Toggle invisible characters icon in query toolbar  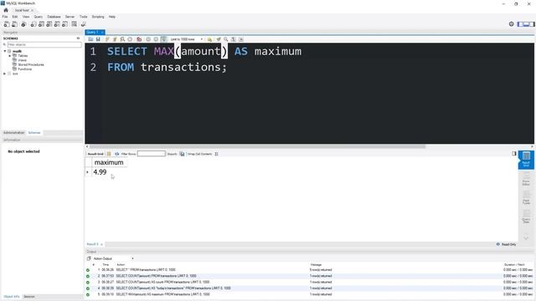click(234, 39)
